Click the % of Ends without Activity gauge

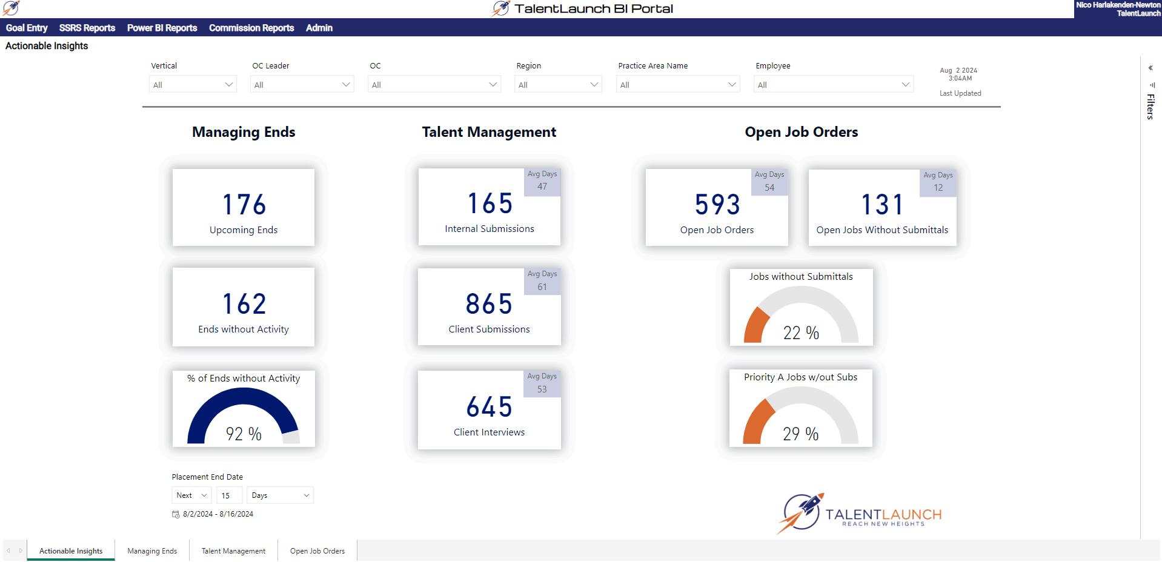point(244,409)
